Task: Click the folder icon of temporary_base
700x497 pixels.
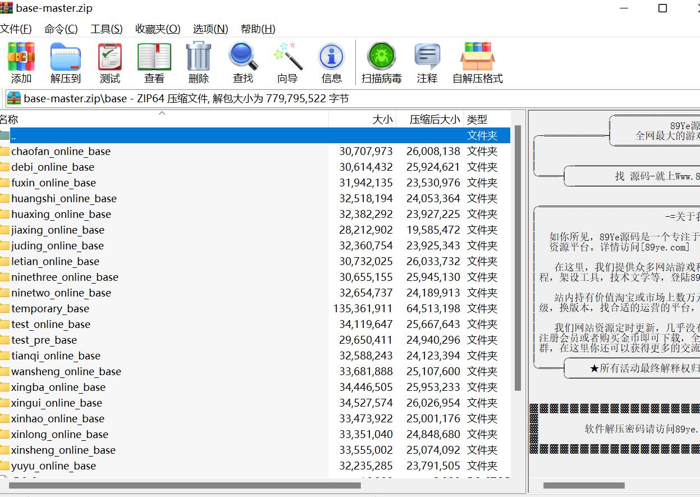Action: [4, 308]
